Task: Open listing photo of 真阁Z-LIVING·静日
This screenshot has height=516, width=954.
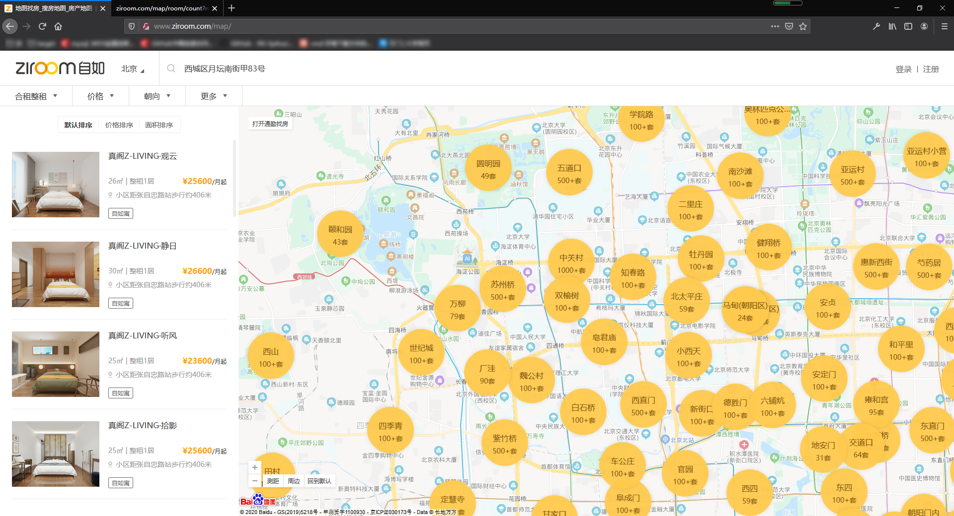Action: [56, 274]
